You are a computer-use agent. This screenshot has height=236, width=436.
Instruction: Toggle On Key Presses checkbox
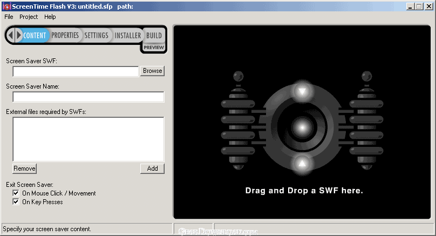(x=16, y=202)
